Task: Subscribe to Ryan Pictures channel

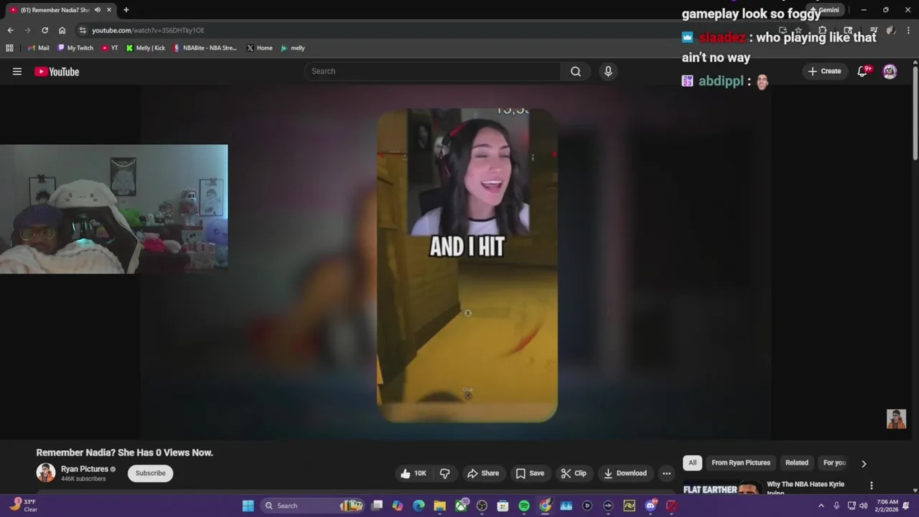Action: [x=151, y=473]
